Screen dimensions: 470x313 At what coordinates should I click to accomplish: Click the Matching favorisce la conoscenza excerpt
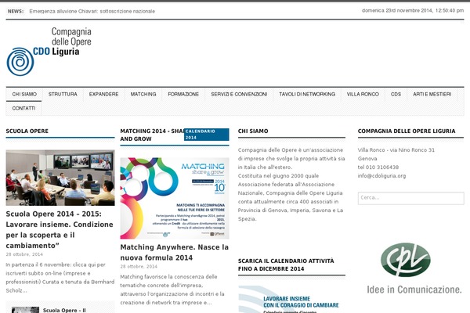click(172, 290)
